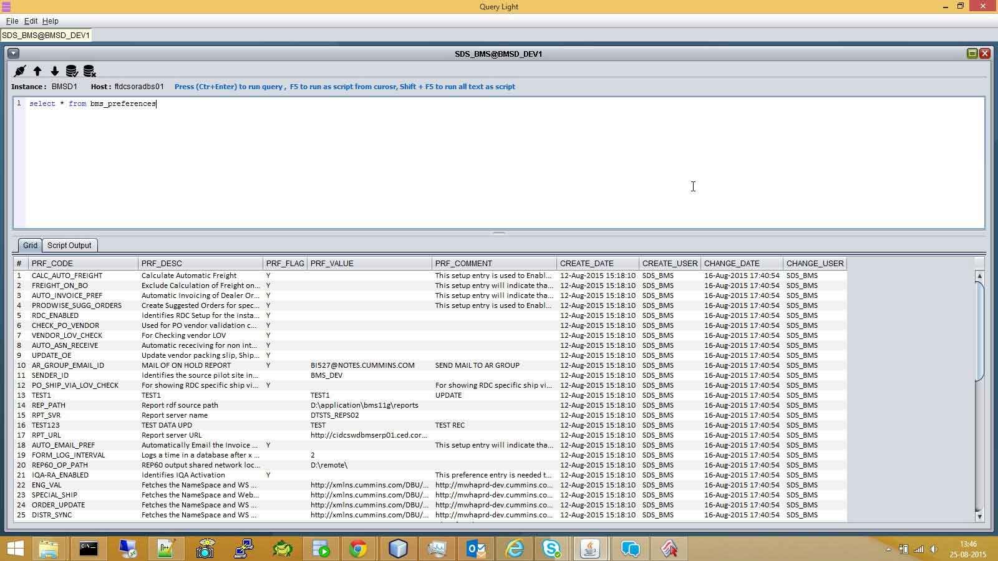Select the SDS_BMS@BMSD_DEV1 connection tab
This screenshot has width=998, height=561.
tap(46, 35)
